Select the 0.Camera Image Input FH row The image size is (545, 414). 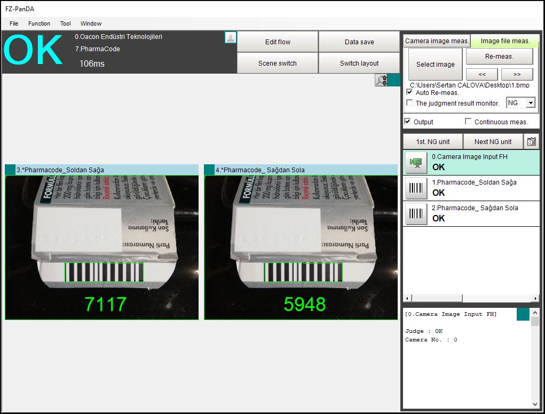click(x=471, y=163)
